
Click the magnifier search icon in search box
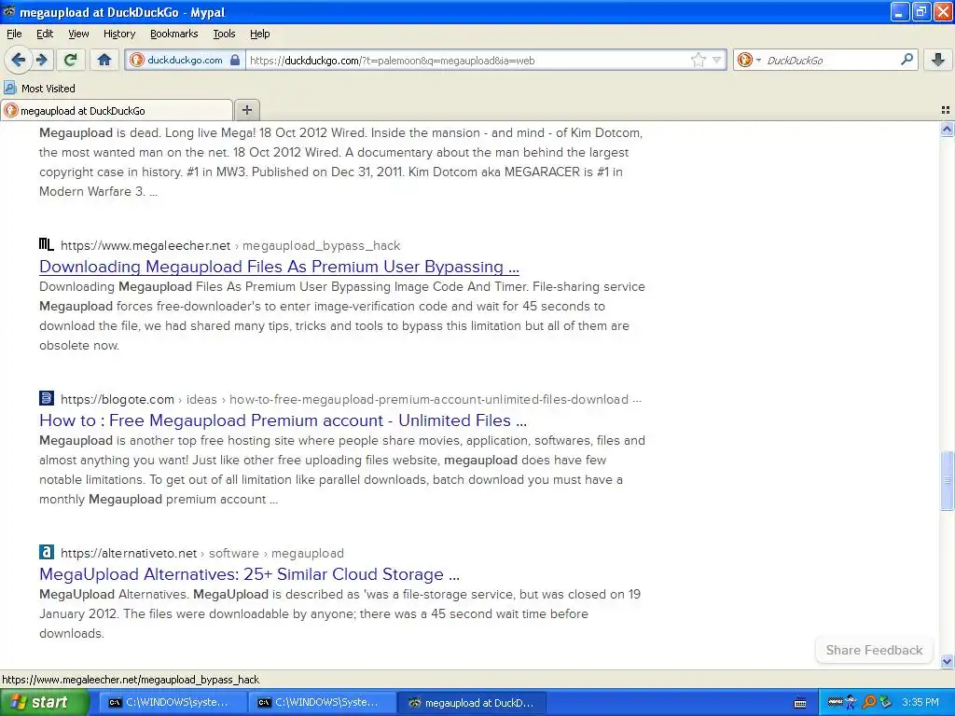point(907,60)
